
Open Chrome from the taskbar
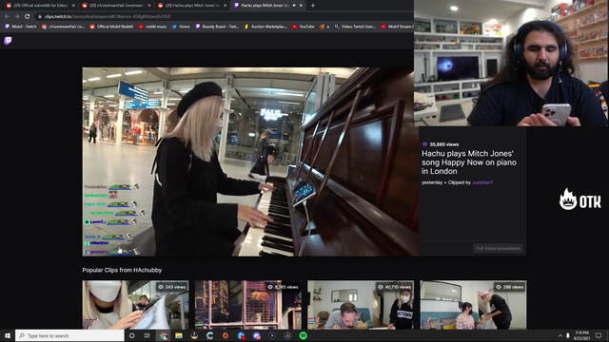164,335
